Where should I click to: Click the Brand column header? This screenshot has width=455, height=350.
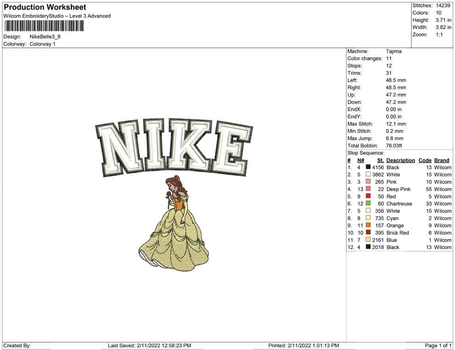pos(442,160)
